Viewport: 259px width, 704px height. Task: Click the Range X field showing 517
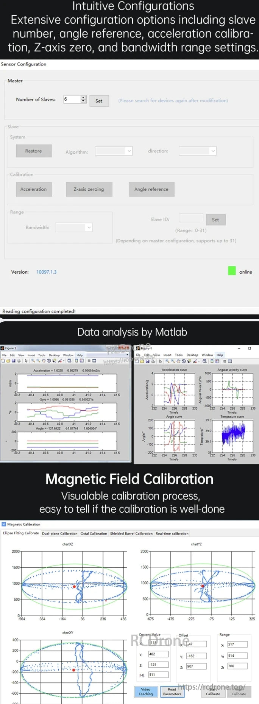(x=237, y=644)
